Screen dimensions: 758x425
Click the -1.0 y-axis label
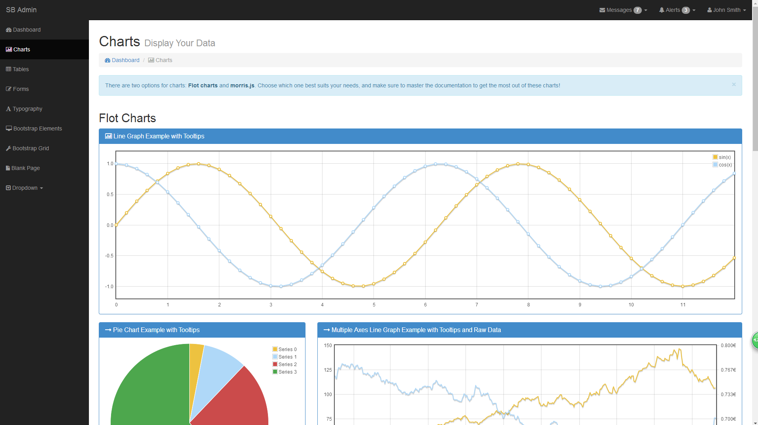(x=109, y=287)
